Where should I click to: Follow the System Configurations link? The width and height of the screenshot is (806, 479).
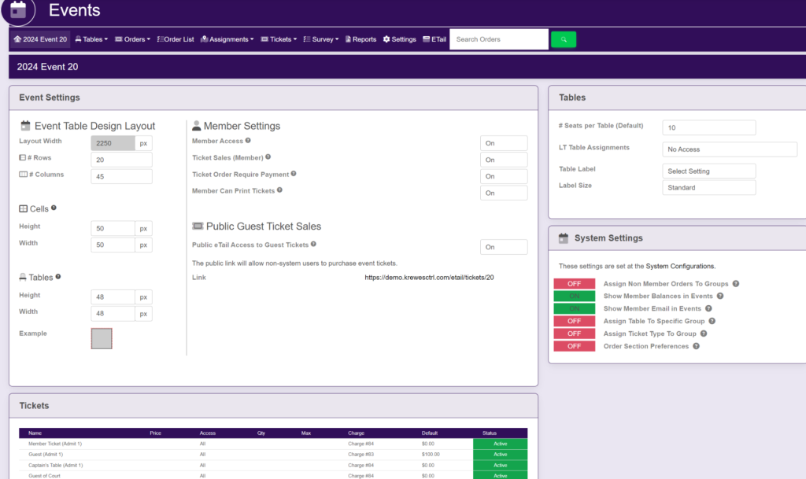(x=680, y=267)
